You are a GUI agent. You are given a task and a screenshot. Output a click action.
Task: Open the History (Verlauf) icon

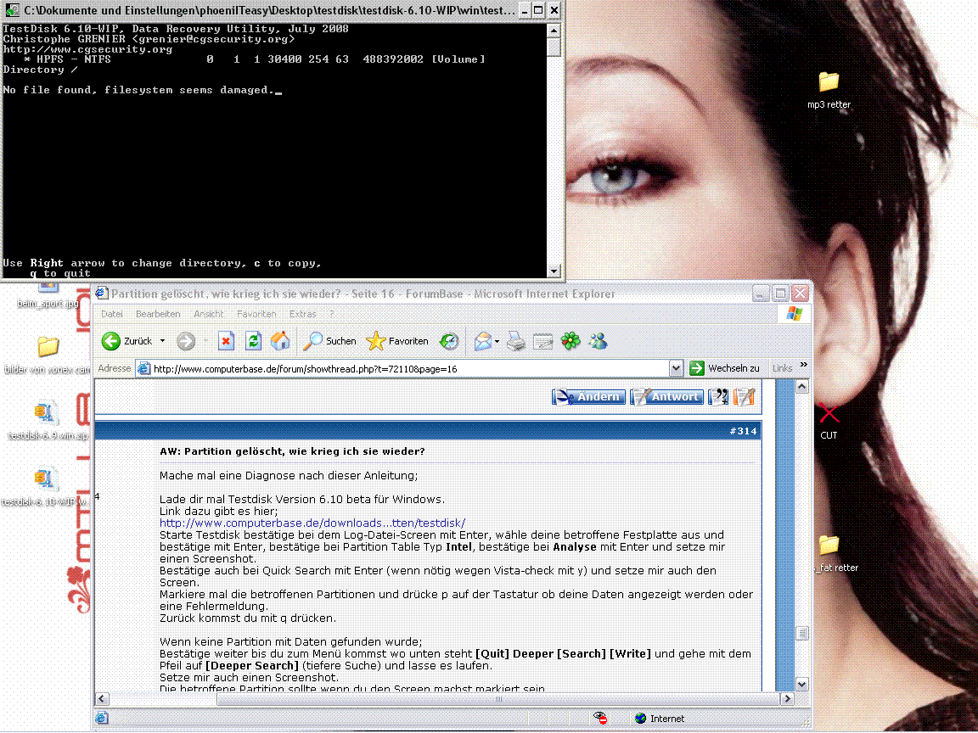pos(449,341)
